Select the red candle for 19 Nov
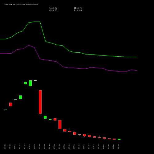 [x=65, y=130]
